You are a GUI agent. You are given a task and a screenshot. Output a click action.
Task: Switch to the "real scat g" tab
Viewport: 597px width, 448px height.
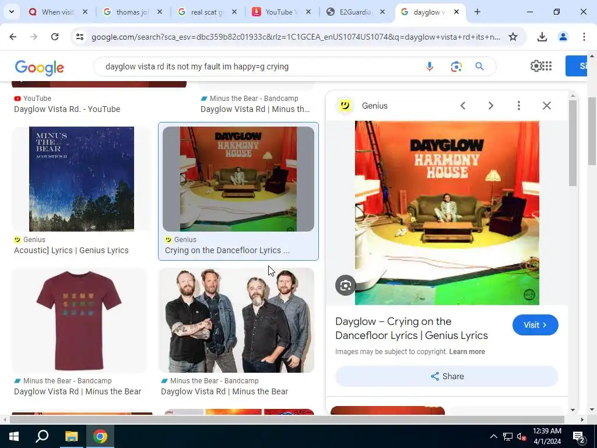point(206,12)
